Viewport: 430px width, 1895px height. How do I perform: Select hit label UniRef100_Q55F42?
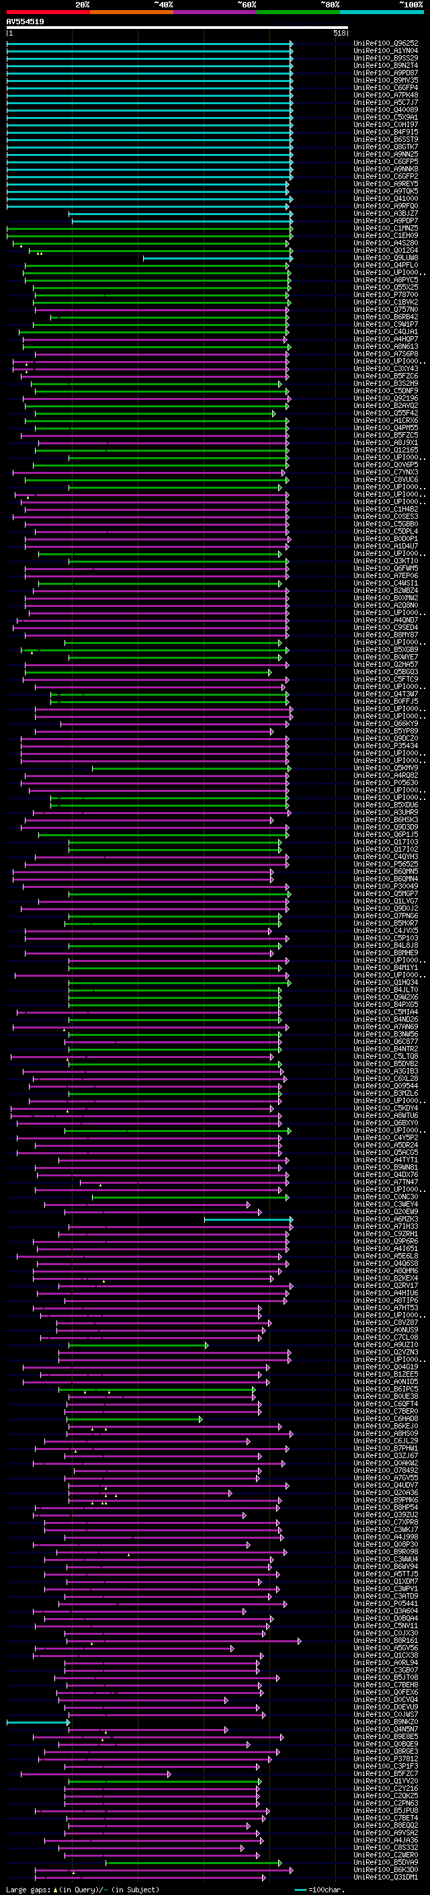[386, 413]
